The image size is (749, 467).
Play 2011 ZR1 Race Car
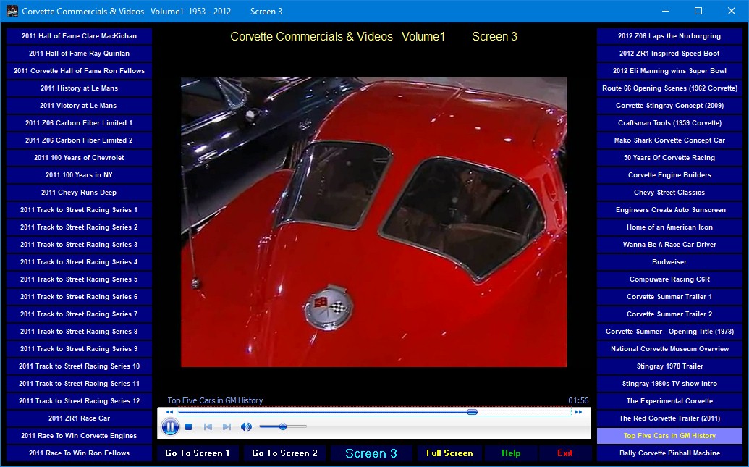pos(80,418)
